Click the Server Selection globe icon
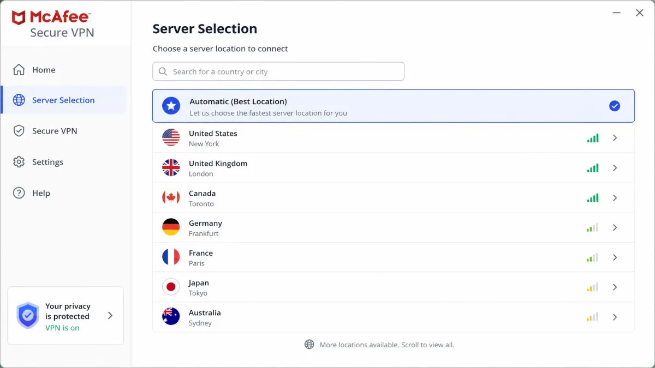 [19, 100]
